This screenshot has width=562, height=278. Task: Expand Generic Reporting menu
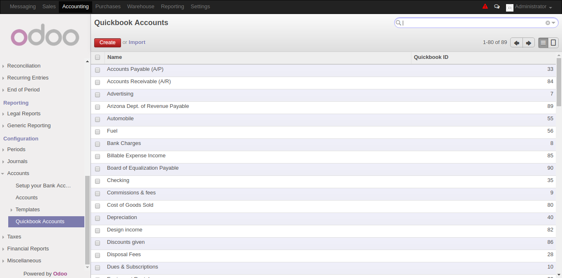coord(29,126)
